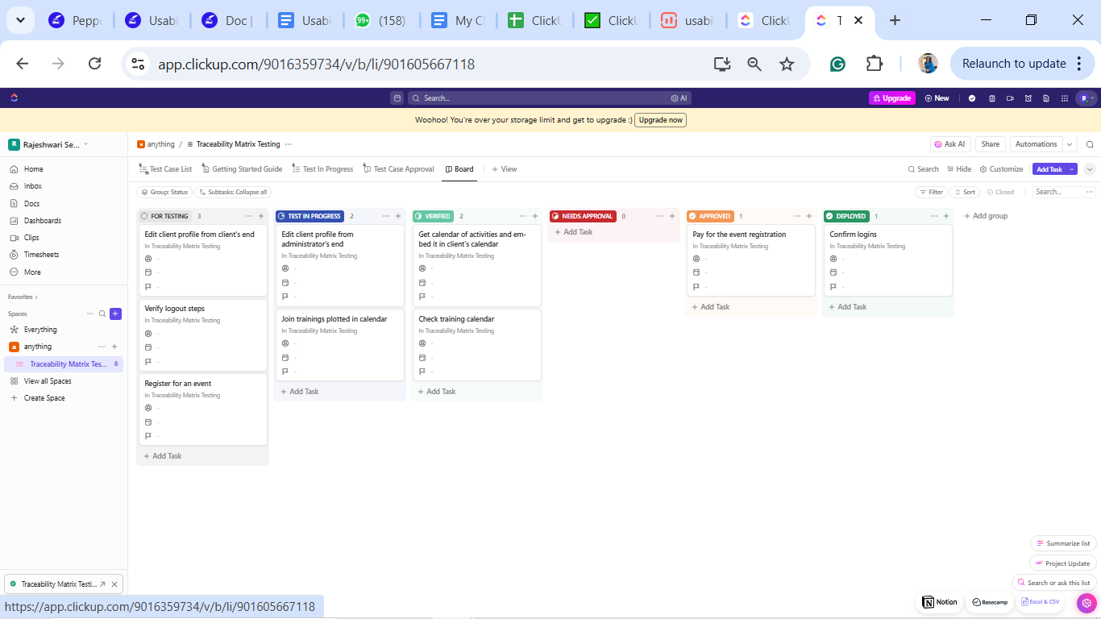Image resolution: width=1101 pixels, height=619 pixels.
Task: Click the round chevron button right of Add Task
Action: tap(1090, 169)
